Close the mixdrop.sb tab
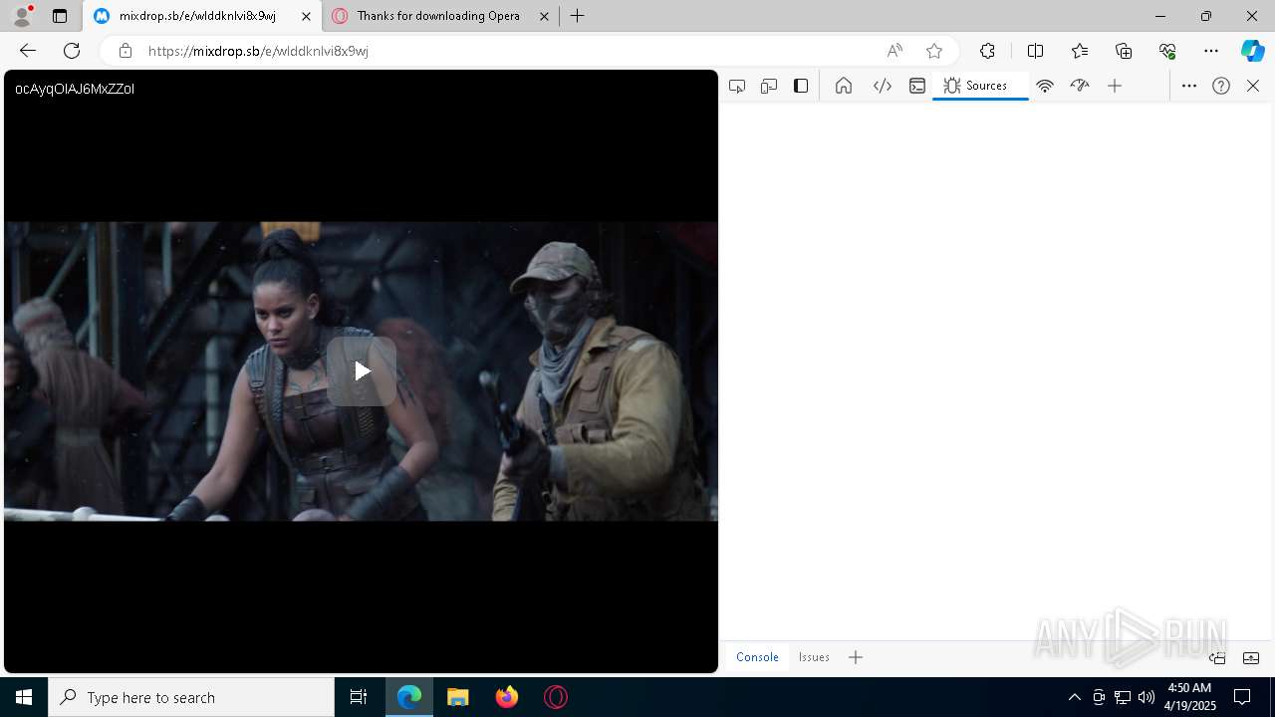Screen dimensions: 1275x717 306,16
